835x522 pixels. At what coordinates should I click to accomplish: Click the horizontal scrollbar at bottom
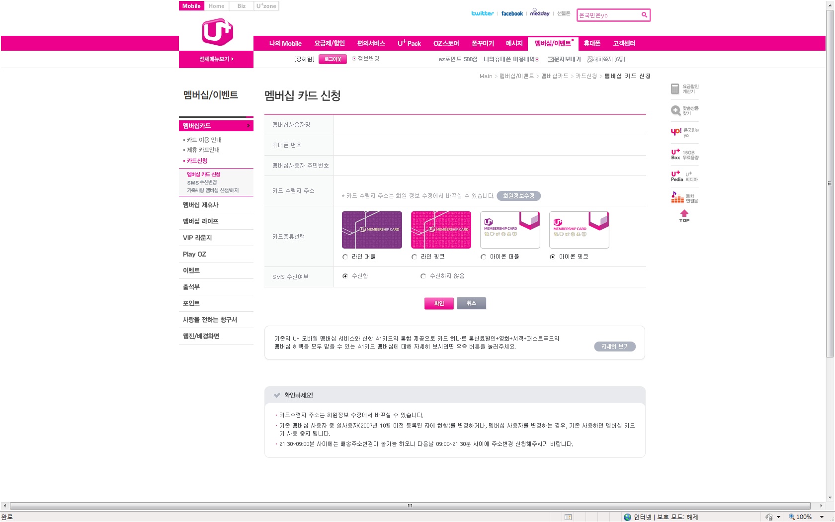[410, 506]
